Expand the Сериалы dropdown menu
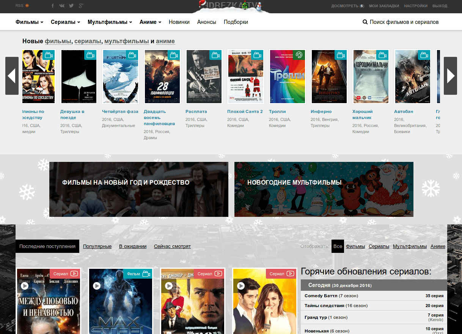The height and width of the screenshot is (334, 462). click(65, 22)
